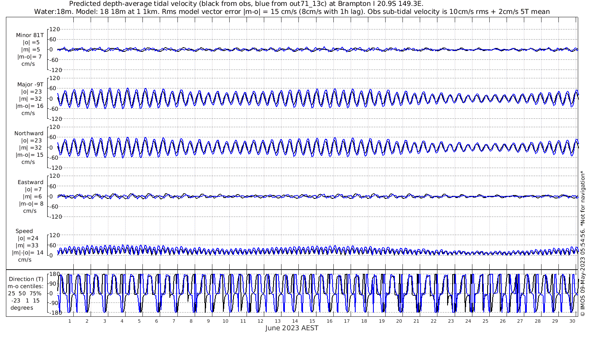Click the '120' y-axis label of Minor panel
Image resolution: width=590 pixels, height=337 pixels.
[x=55, y=29]
